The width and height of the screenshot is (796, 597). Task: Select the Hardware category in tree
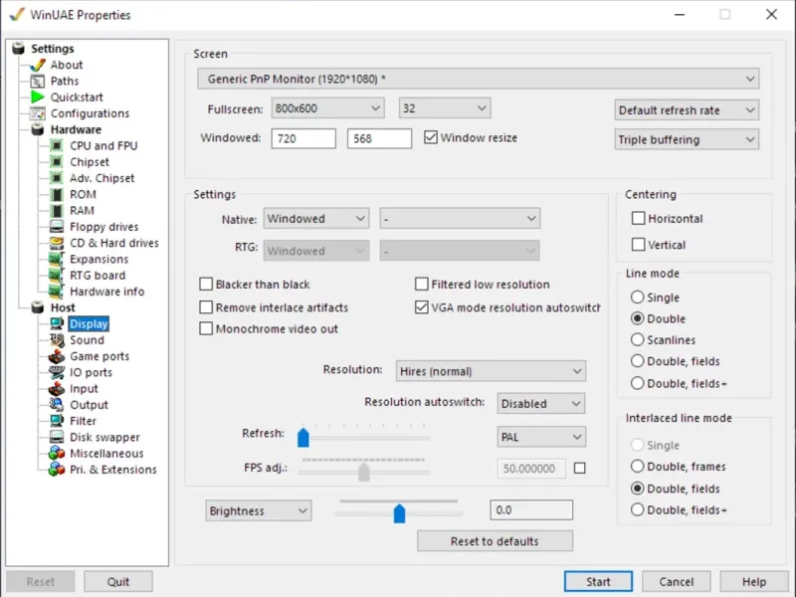(76, 129)
